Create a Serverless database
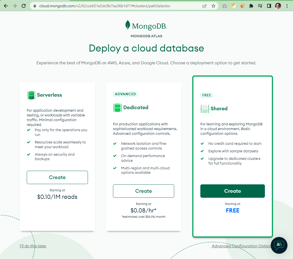This screenshot has height=259, width=293. tap(57, 177)
